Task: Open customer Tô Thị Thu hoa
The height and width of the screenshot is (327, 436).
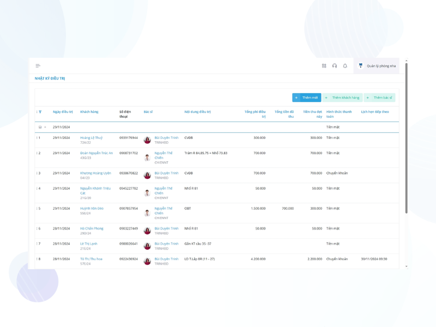Action: 91,259
